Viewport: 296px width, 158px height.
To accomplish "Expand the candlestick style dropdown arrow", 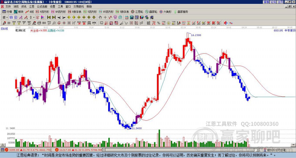I will (34, 18).
